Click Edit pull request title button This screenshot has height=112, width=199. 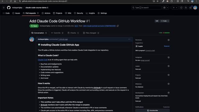(x=157, y=21)
